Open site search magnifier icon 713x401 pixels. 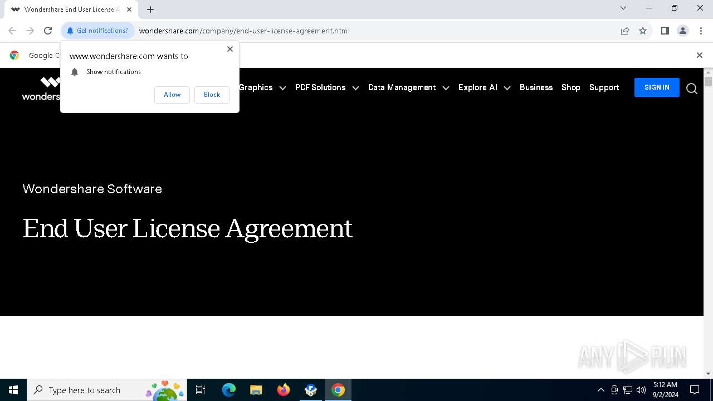pos(692,89)
